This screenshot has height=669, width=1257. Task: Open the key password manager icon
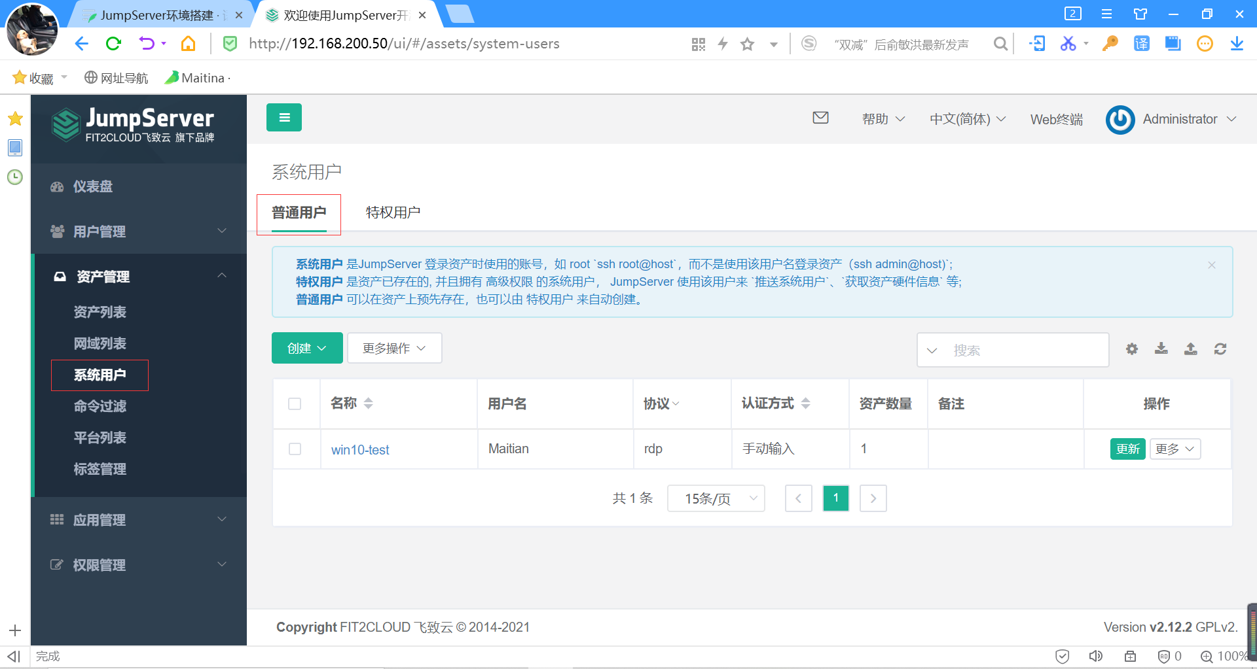1110,44
